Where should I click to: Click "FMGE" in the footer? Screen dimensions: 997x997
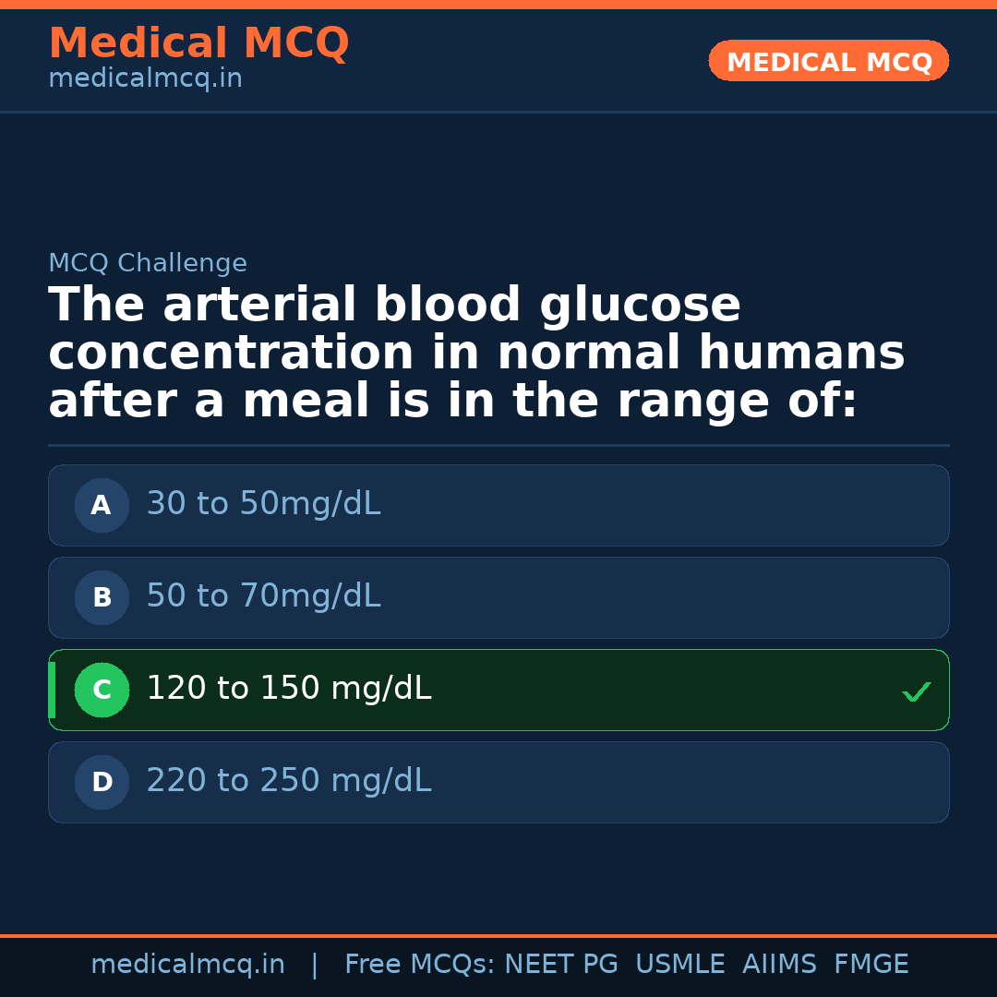pos(871,965)
